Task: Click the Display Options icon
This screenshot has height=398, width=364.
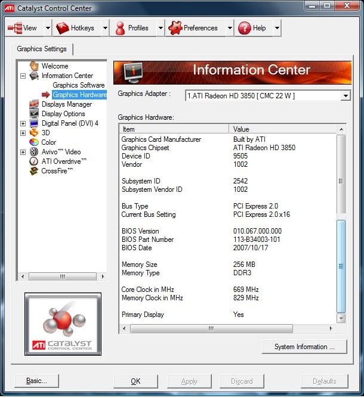Action: click(34, 114)
